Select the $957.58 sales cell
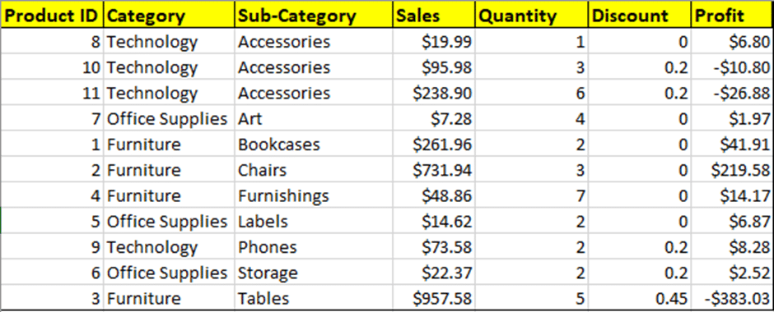The width and height of the screenshot is (774, 312). click(x=434, y=298)
